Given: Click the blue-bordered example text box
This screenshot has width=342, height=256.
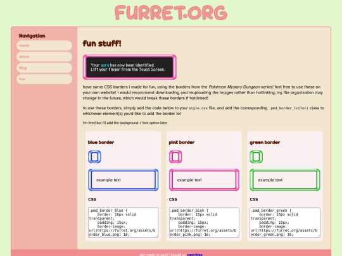Looking at the screenshot, I should [123, 180].
